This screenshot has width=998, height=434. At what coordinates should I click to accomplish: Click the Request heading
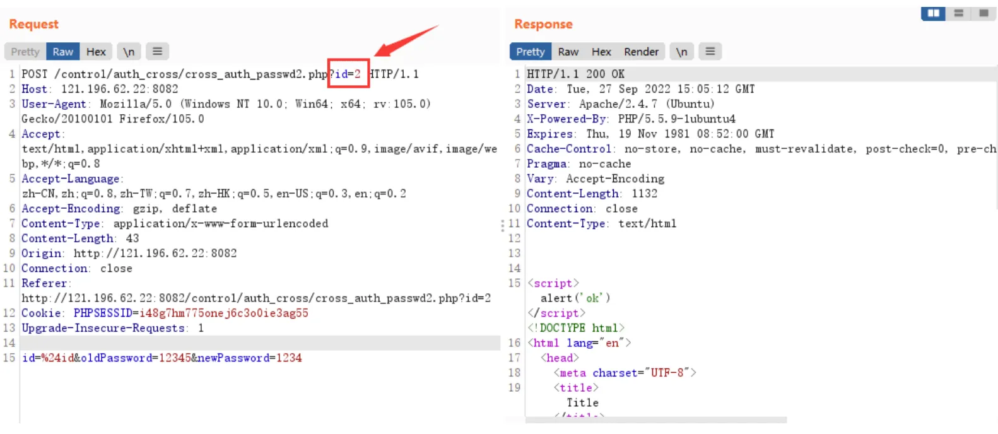click(33, 24)
